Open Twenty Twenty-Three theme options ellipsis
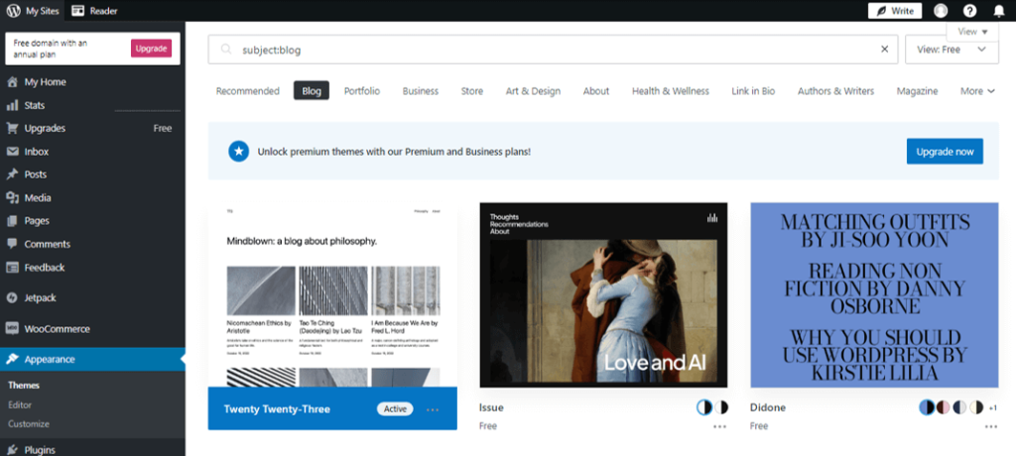The height and width of the screenshot is (456, 1016). [433, 409]
